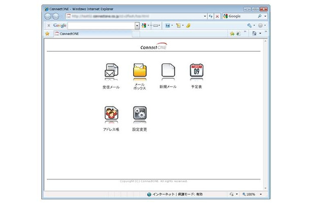This screenshot has height=203, width=310.
Task: Click the blue Google Toolbar translate icon
Action: point(168,25)
